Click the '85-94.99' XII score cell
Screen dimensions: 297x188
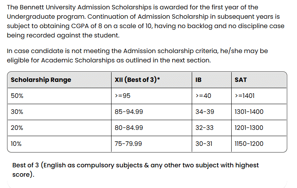129,112
